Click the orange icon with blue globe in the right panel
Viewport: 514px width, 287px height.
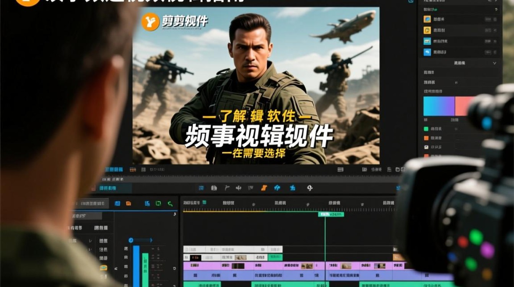pyautogui.click(x=427, y=19)
